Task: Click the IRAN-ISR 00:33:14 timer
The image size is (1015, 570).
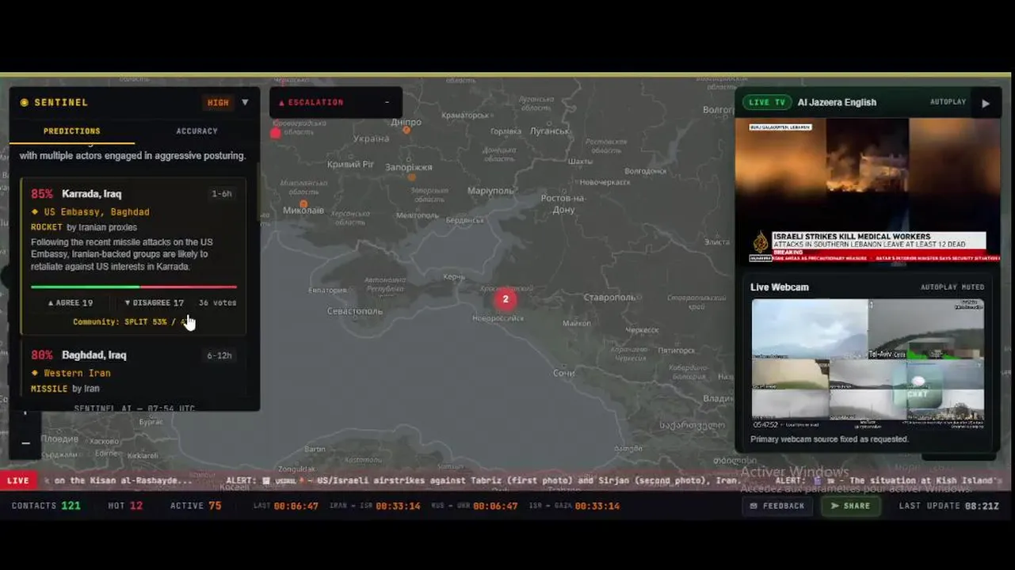Action: point(375,506)
